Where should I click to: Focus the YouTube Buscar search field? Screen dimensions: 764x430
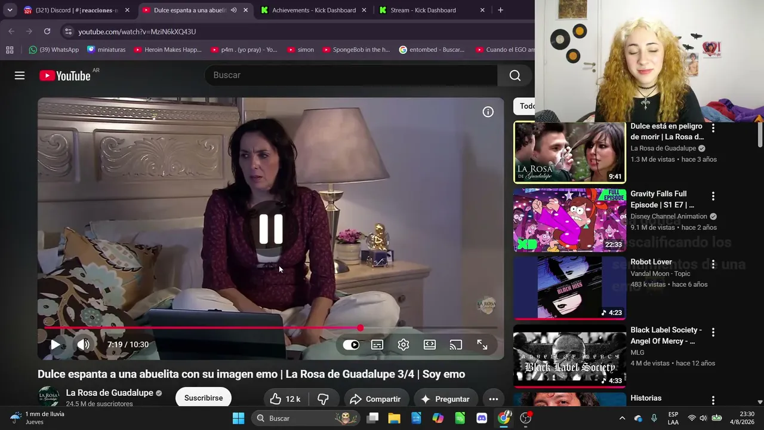click(x=351, y=75)
